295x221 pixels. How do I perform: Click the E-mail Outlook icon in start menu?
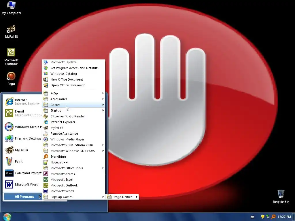(x=9, y=113)
